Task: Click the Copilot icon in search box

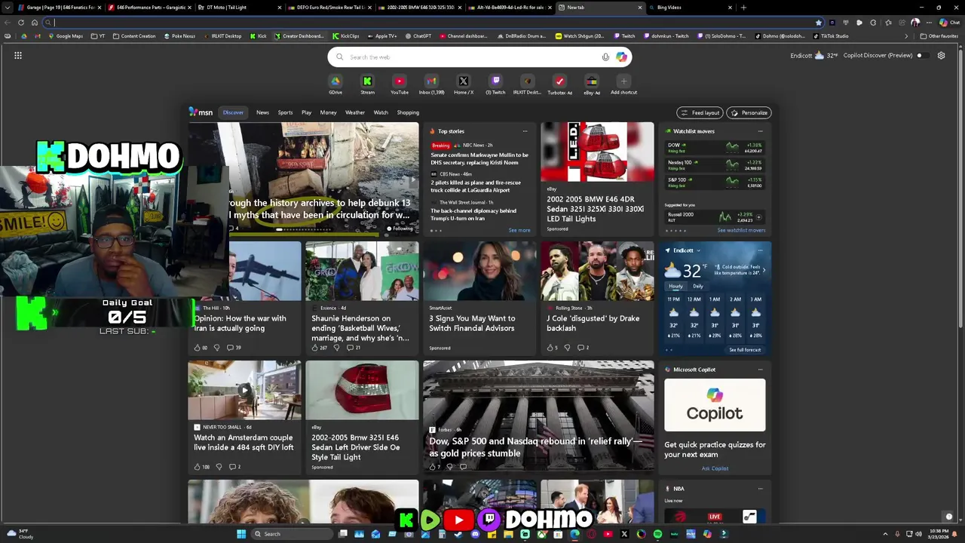Action: pos(621,57)
